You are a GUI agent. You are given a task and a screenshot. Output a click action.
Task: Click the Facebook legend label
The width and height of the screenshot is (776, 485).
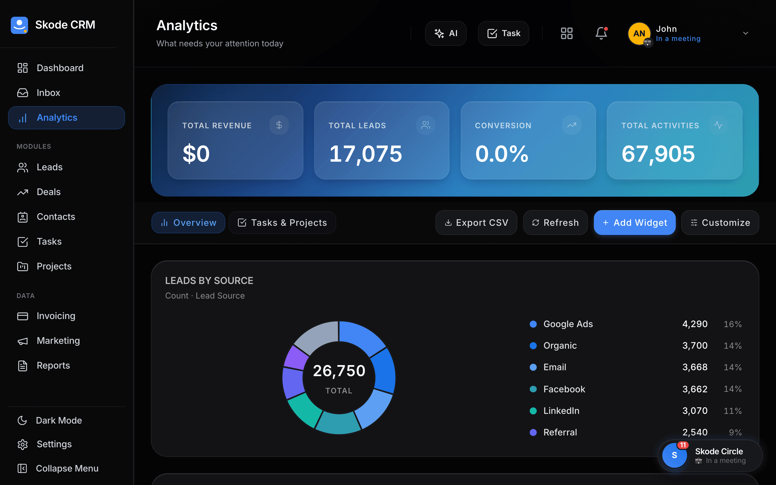coord(564,389)
